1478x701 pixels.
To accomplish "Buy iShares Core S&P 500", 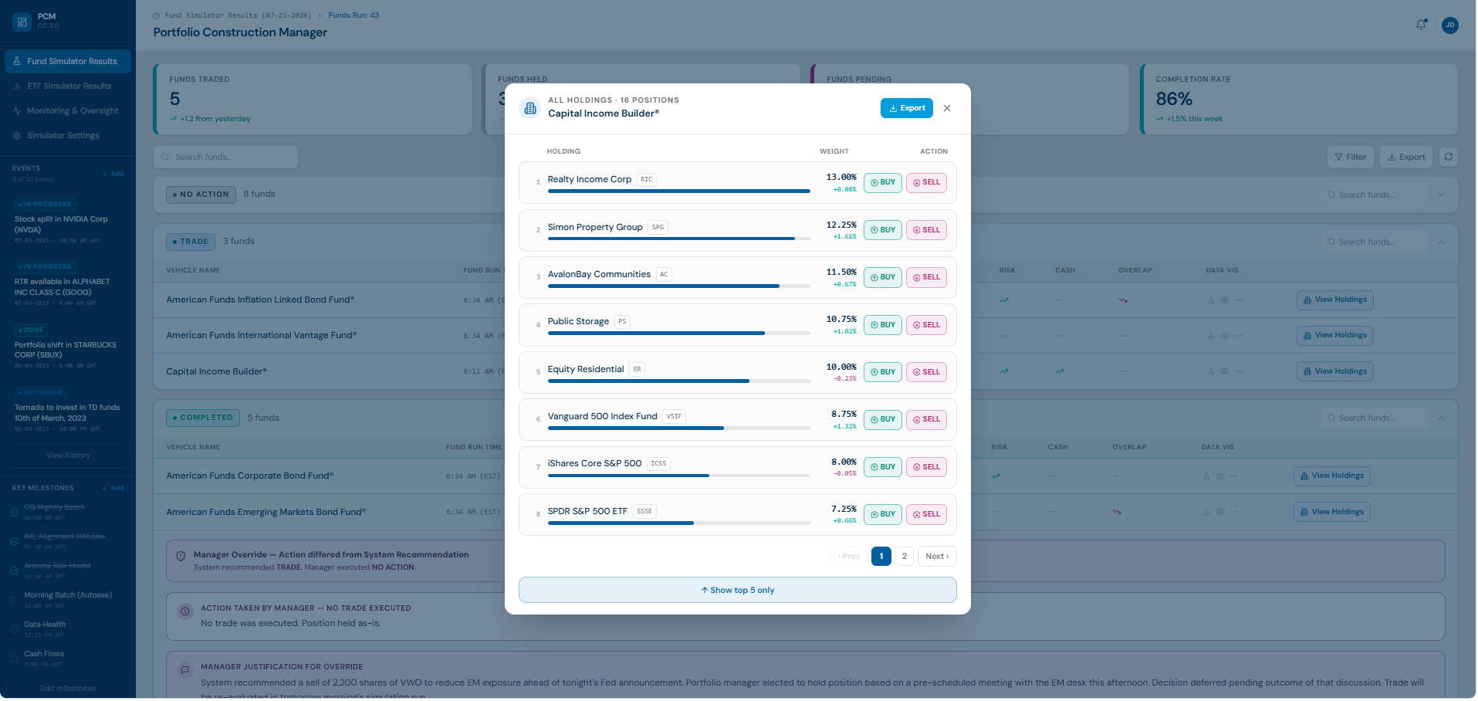I will click(883, 467).
